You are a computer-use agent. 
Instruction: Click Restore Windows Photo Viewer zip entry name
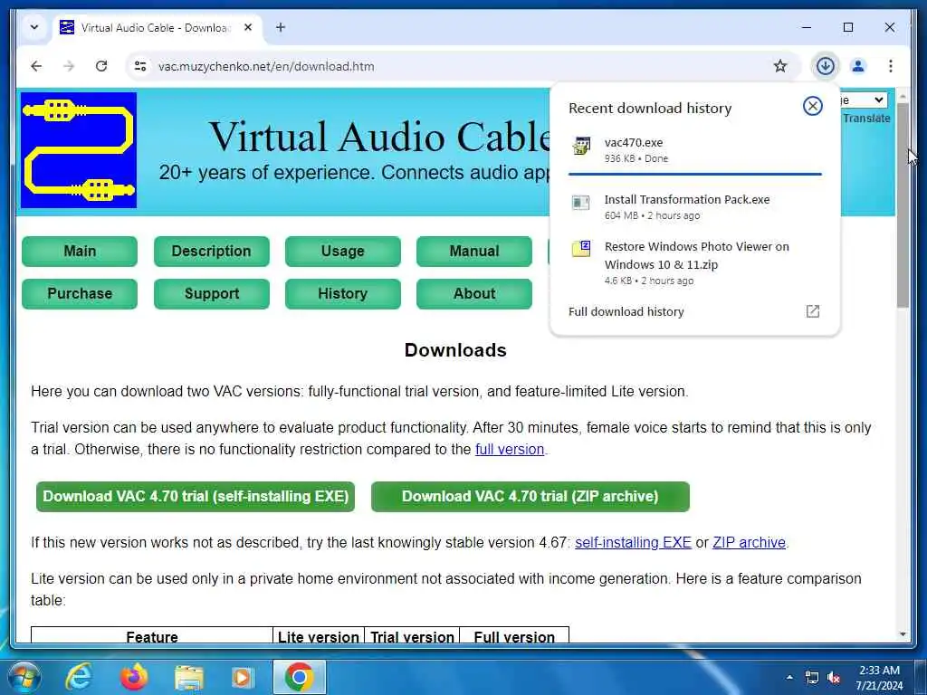point(696,255)
